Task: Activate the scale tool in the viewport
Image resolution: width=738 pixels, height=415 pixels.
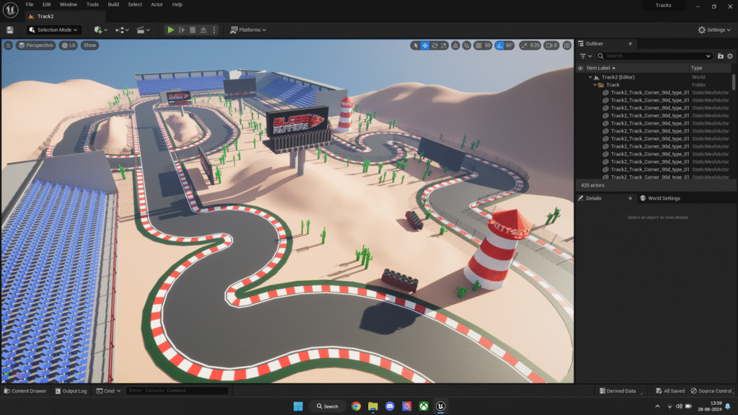Action: (444, 45)
